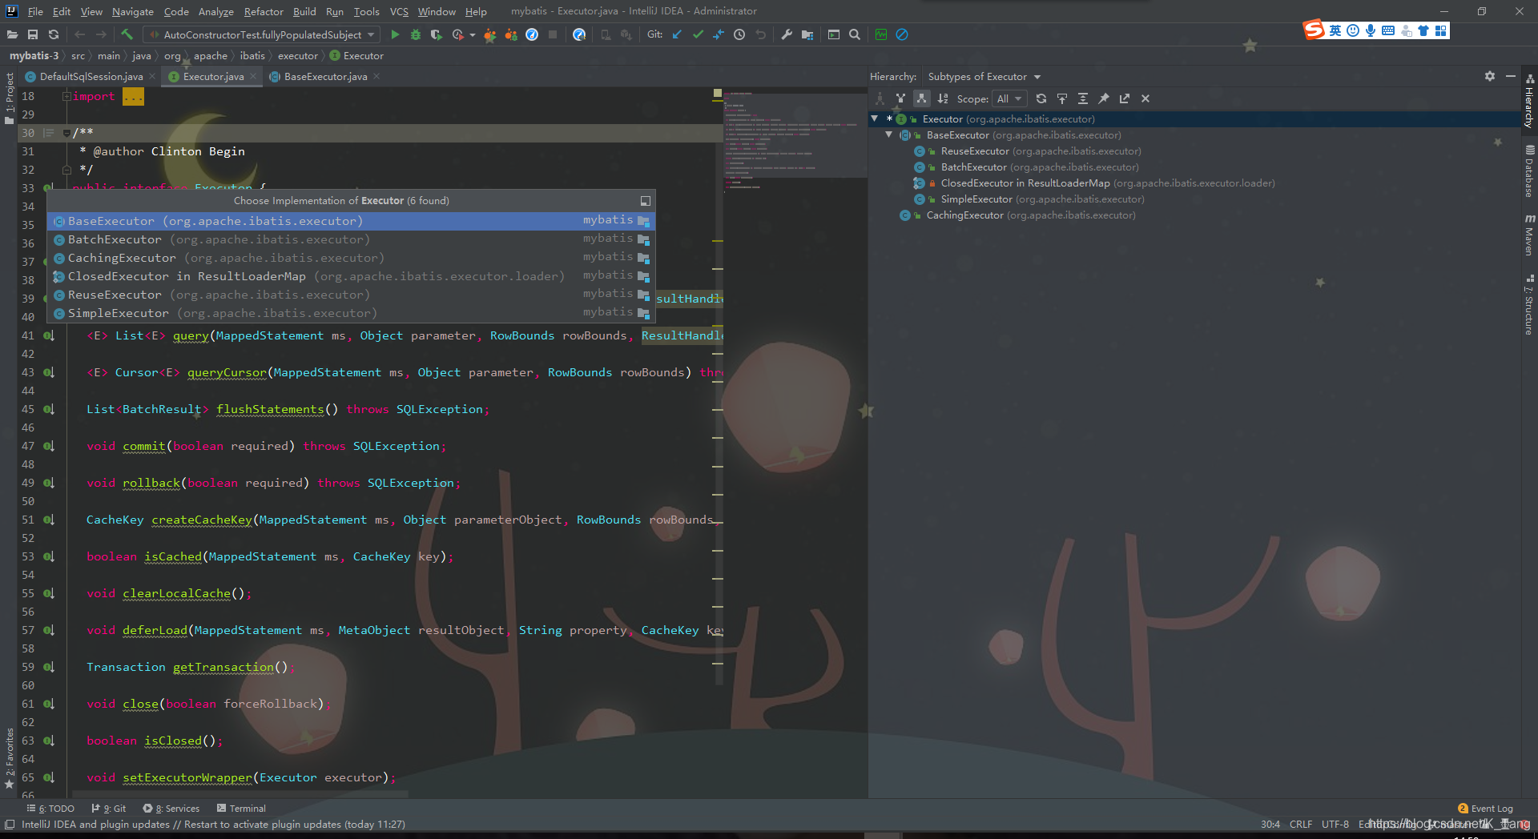Viewport: 1538px width, 839px height.
Task: Open Maven side panel
Action: click(x=1529, y=235)
